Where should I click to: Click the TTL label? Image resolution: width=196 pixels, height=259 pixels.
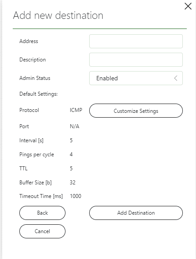coord(23,169)
